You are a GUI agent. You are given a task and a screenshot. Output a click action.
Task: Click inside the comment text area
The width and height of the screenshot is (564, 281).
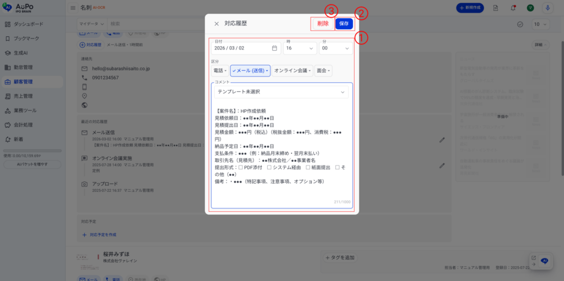(x=281, y=192)
